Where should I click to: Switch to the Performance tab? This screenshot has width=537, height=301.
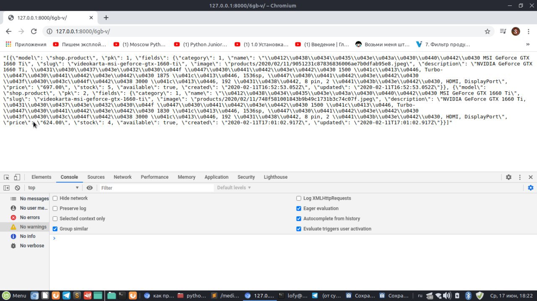pyautogui.click(x=154, y=177)
